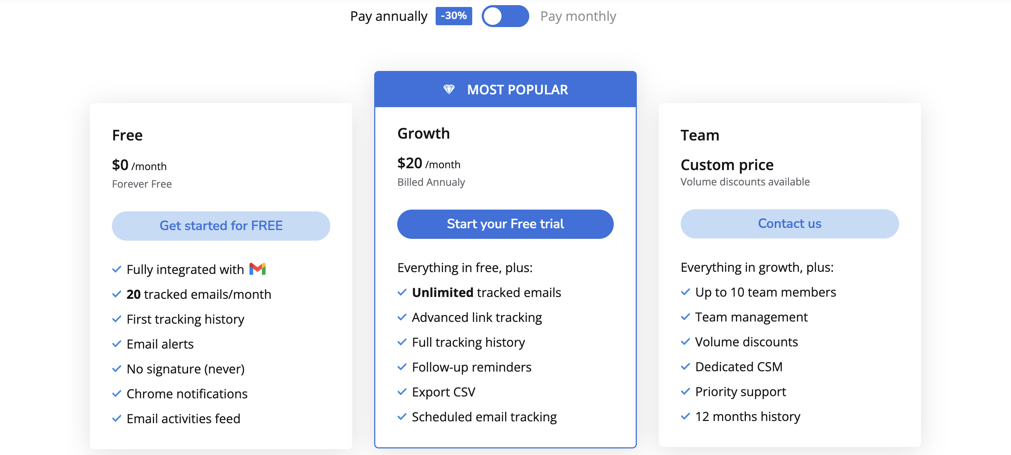Screen dimensions: 1011x455
Task: Click checkmark beside Up to 10 team members
Action: click(x=685, y=292)
